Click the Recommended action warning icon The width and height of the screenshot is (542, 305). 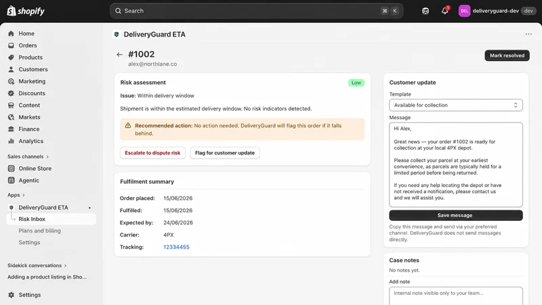128,125
